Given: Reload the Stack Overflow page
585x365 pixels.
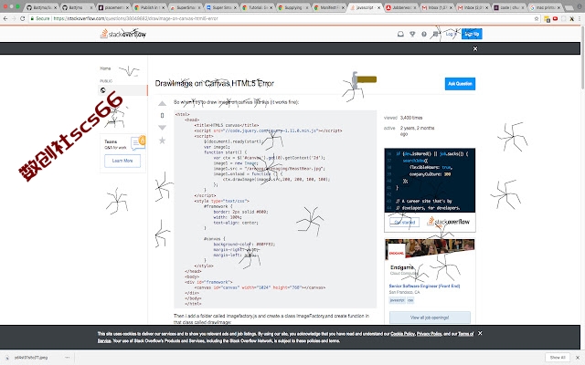Looking at the screenshot, I should [22, 18].
